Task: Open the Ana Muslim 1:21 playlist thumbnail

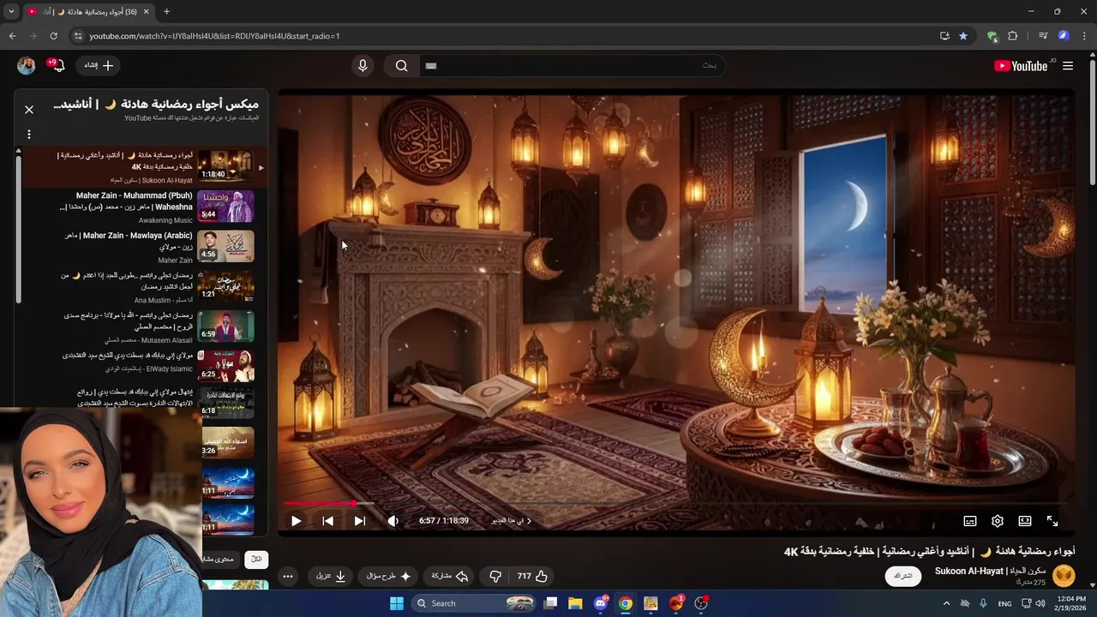Action: pos(226,286)
